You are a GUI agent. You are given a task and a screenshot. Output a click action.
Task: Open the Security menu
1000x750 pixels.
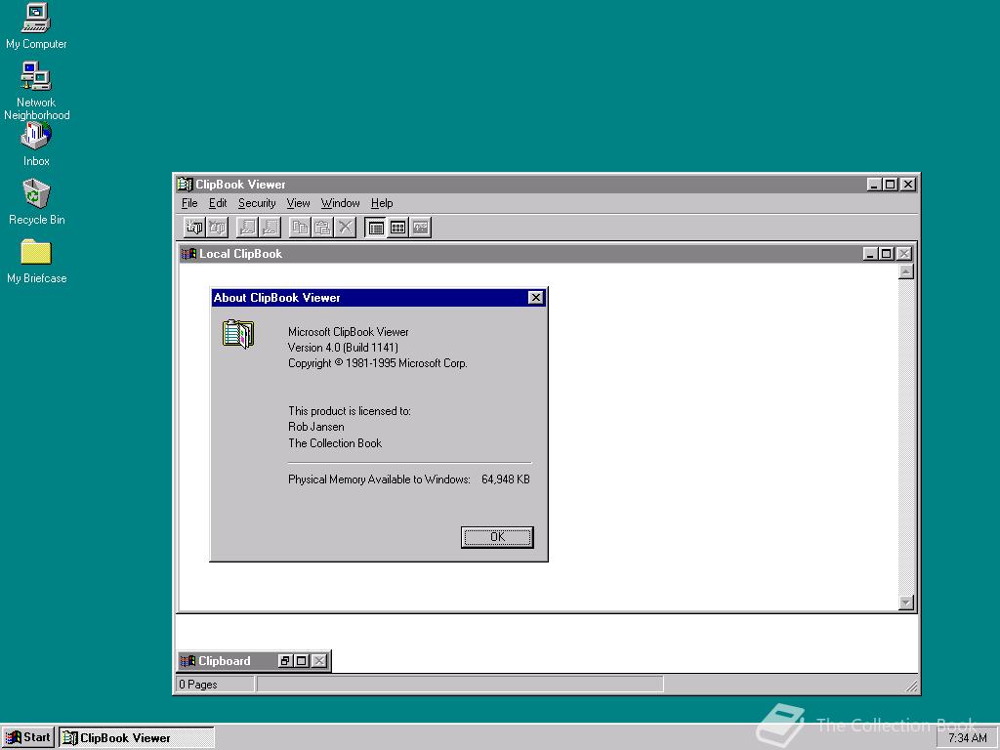click(x=257, y=203)
